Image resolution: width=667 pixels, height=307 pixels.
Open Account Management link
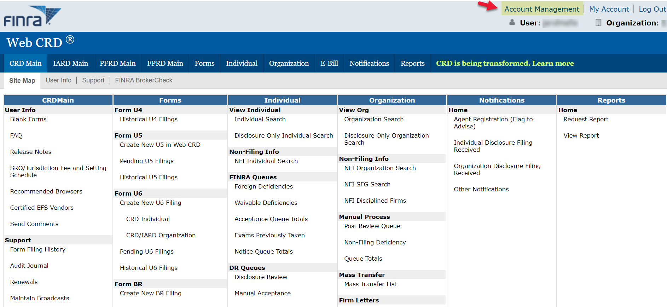(x=541, y=9)
